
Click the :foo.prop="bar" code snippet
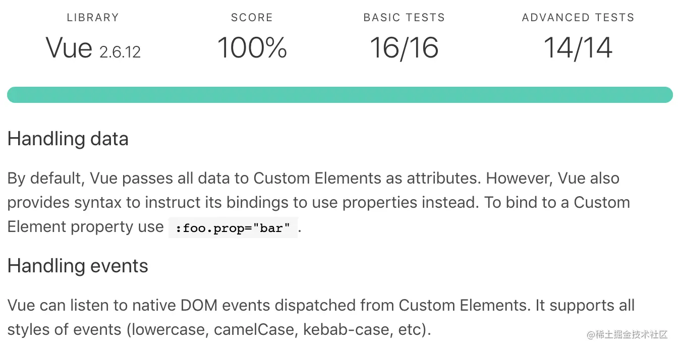point(233,228)
